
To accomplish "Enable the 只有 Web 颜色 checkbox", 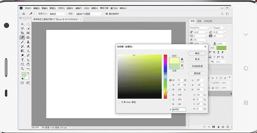I will [119, 102].
